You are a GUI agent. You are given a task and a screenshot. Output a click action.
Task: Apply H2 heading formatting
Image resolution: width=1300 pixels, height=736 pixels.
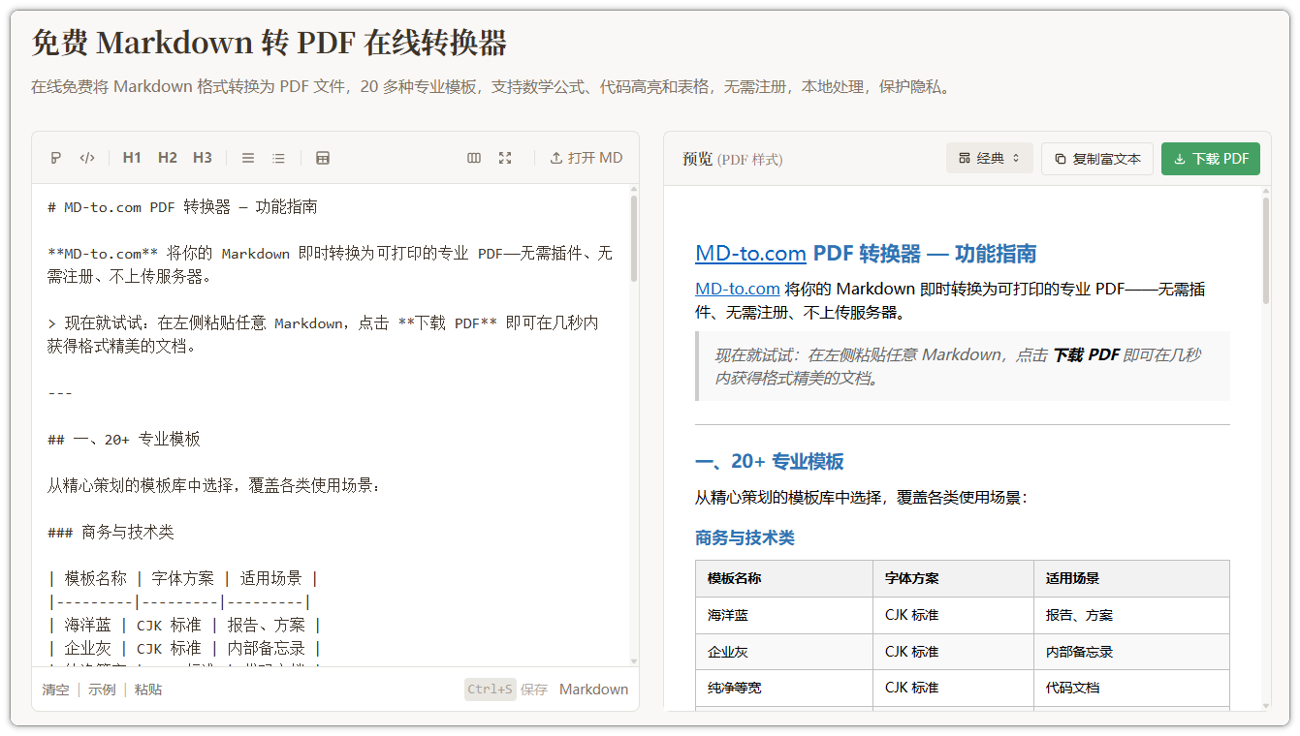pos(168,158)
